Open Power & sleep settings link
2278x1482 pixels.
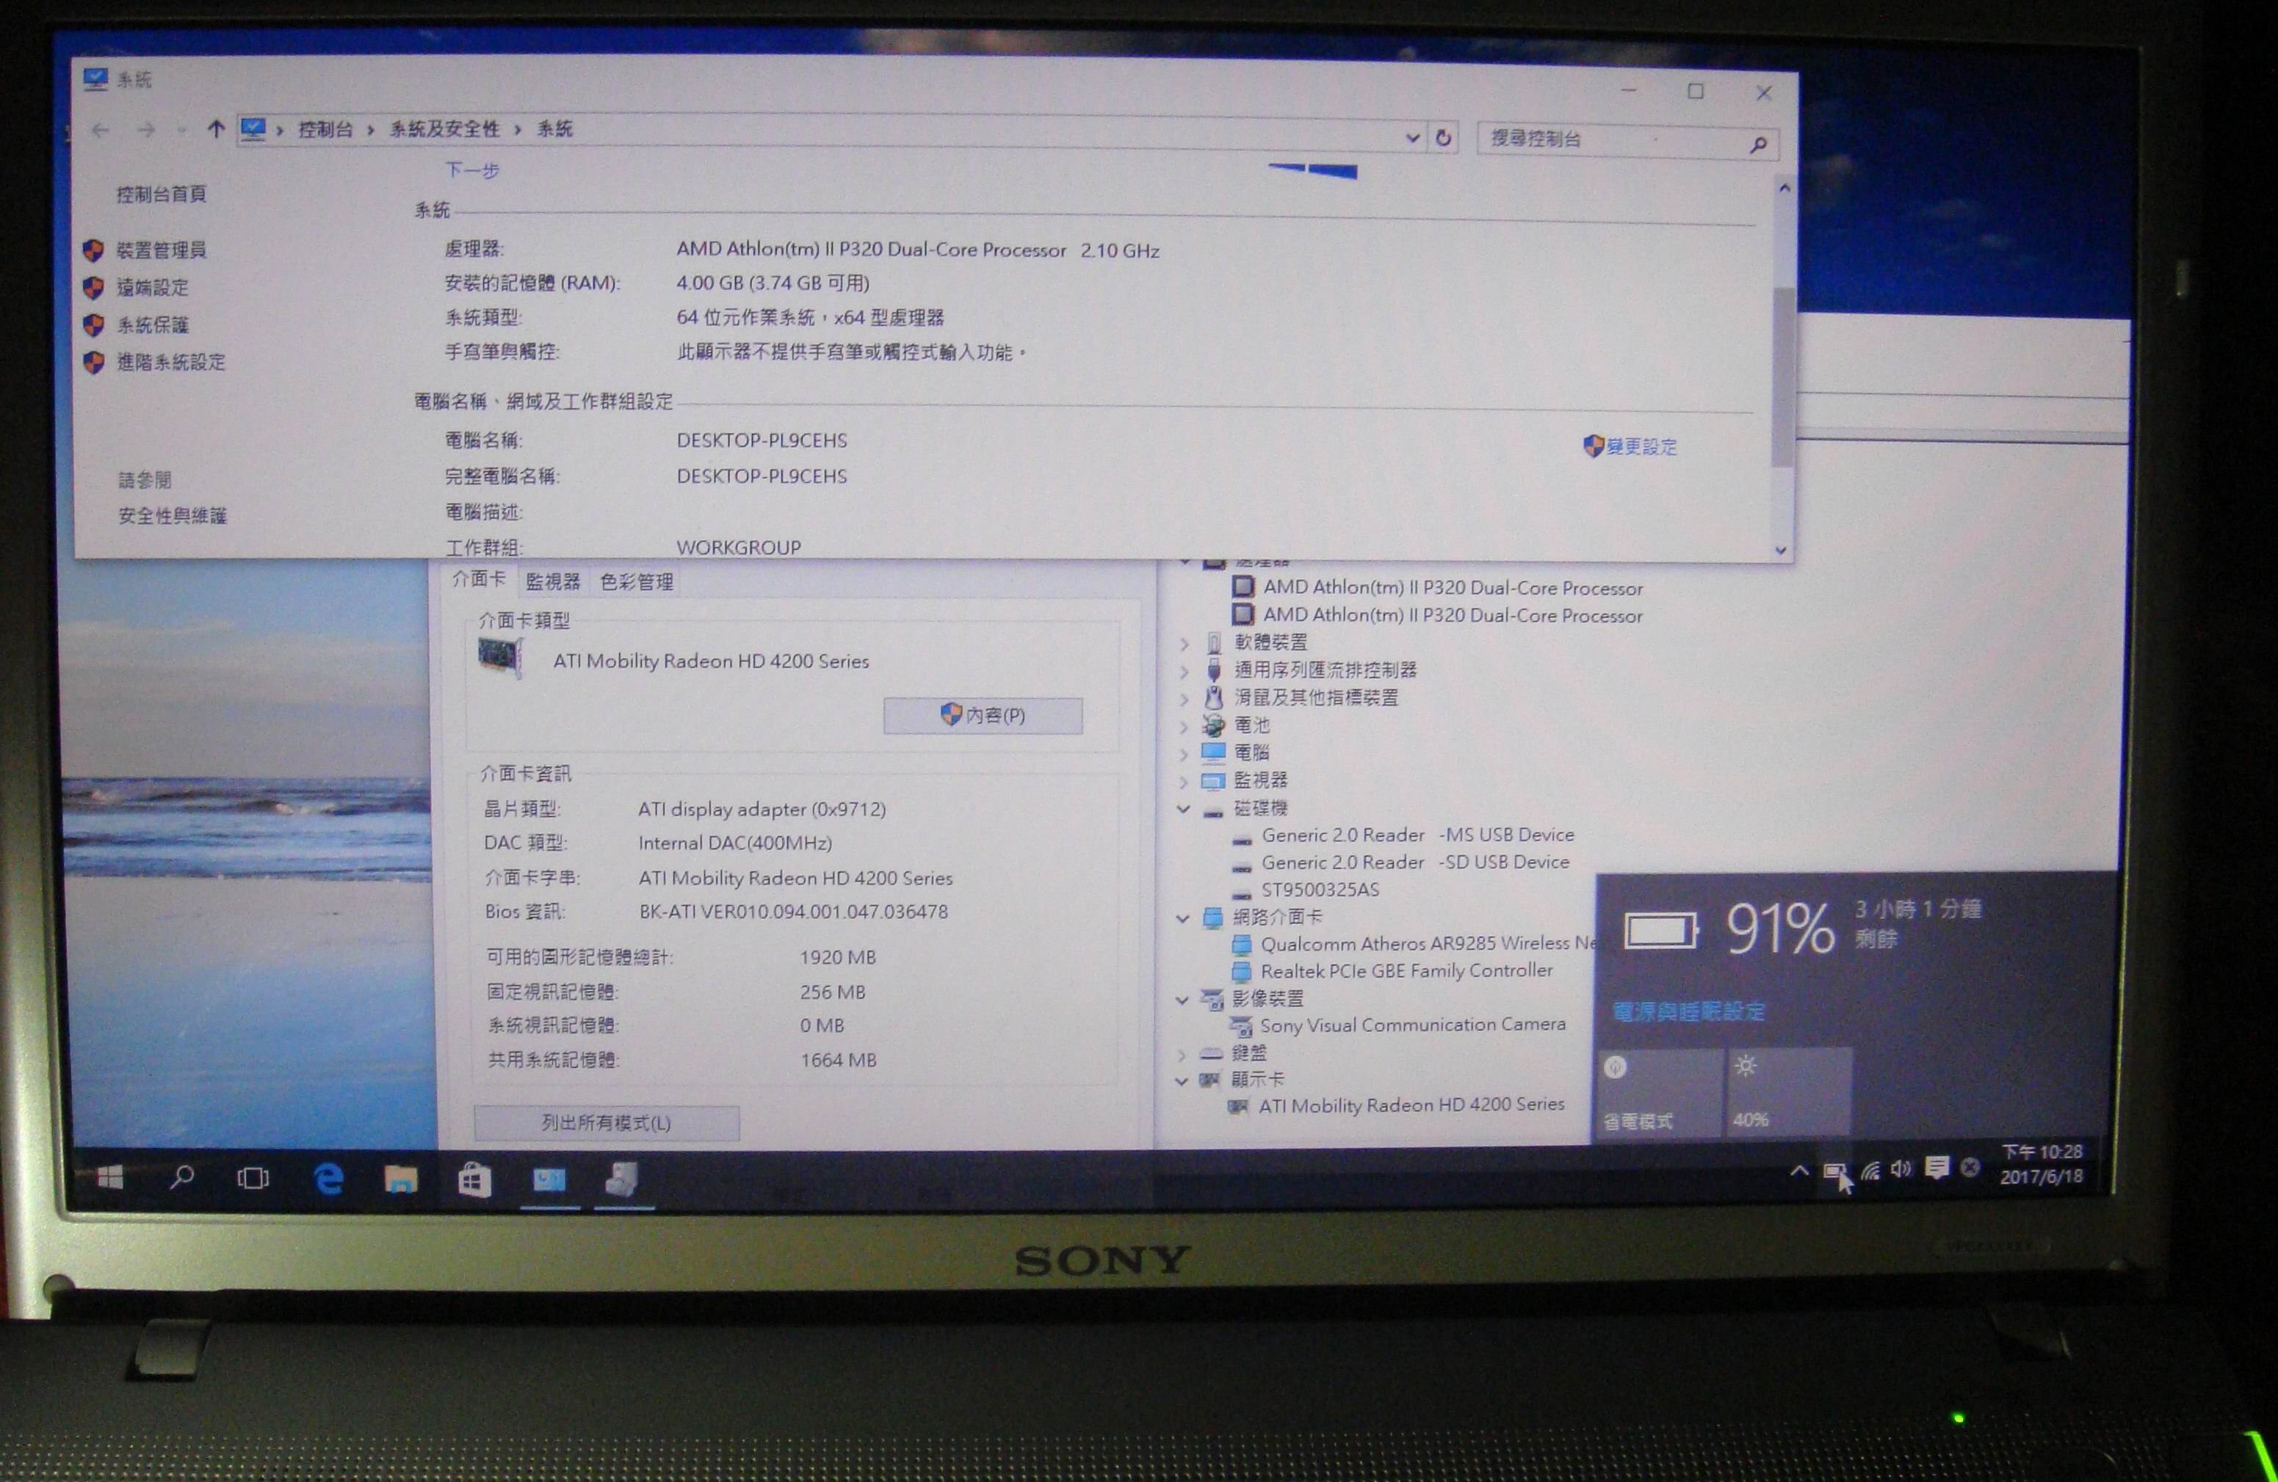coord(1688,1011)
